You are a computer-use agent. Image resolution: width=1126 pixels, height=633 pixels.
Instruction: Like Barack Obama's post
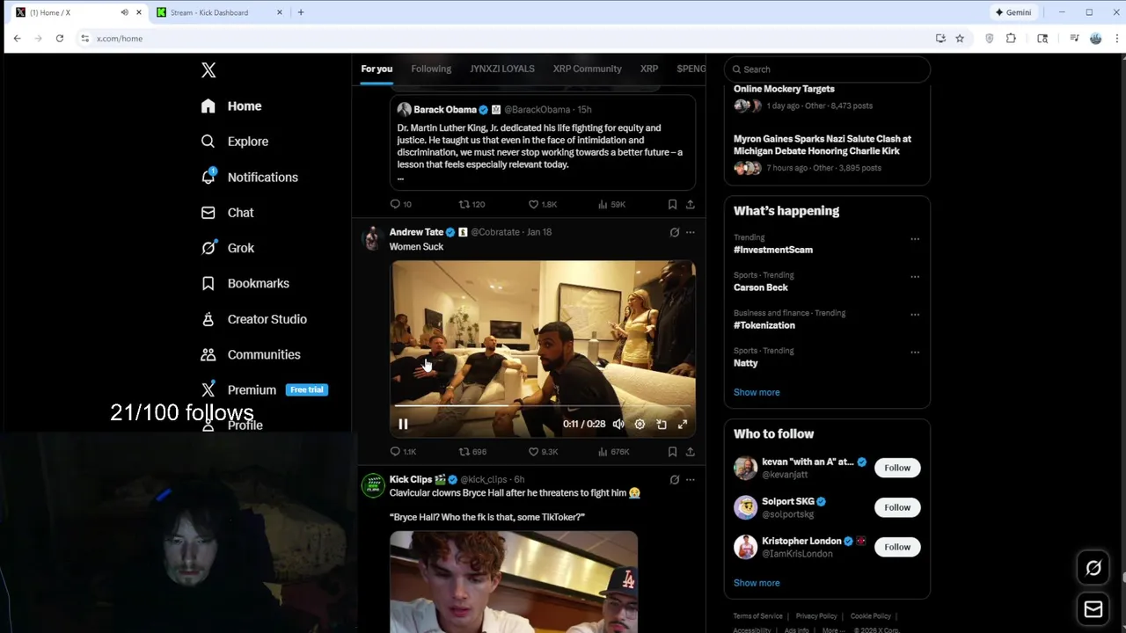click(542, 204)
